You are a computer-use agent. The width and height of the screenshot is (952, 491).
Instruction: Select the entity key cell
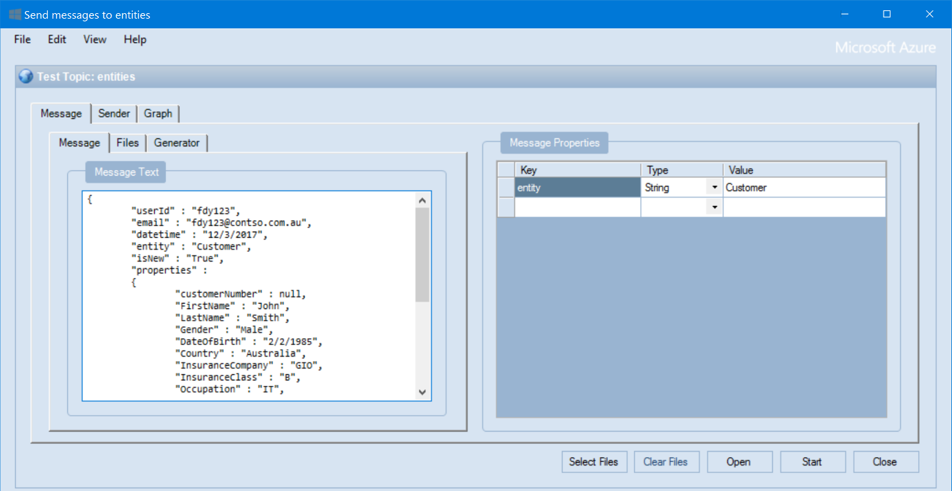point(577,187)
